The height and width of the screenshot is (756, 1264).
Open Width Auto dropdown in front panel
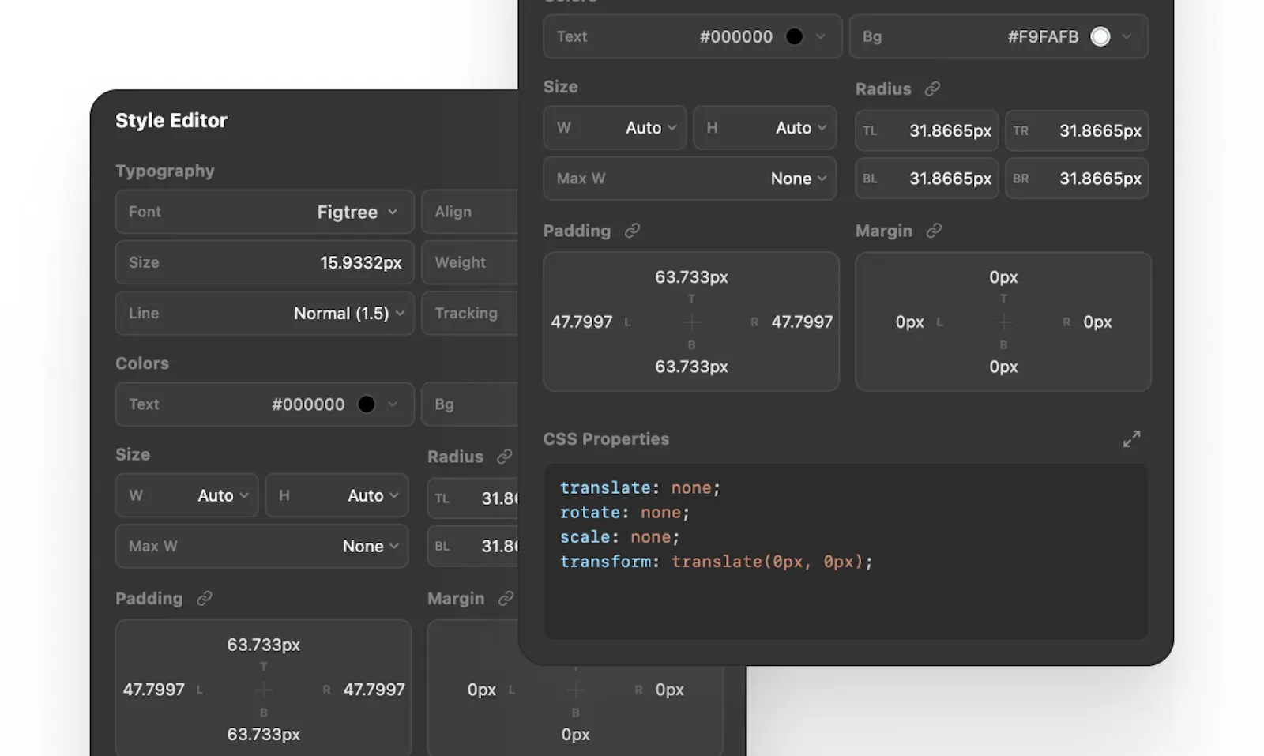(x=615, y=127)
